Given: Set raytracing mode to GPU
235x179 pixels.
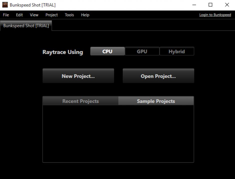Looking at the screenshot, I should [142, 51].
